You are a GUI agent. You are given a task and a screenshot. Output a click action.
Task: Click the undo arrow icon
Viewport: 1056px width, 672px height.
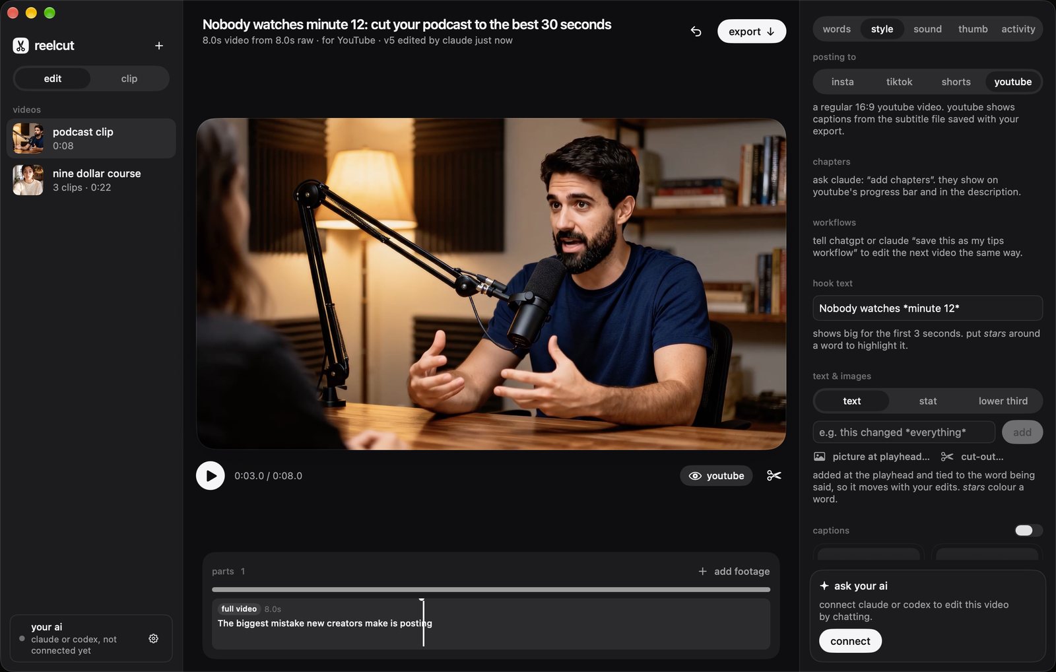pos(696,31)
